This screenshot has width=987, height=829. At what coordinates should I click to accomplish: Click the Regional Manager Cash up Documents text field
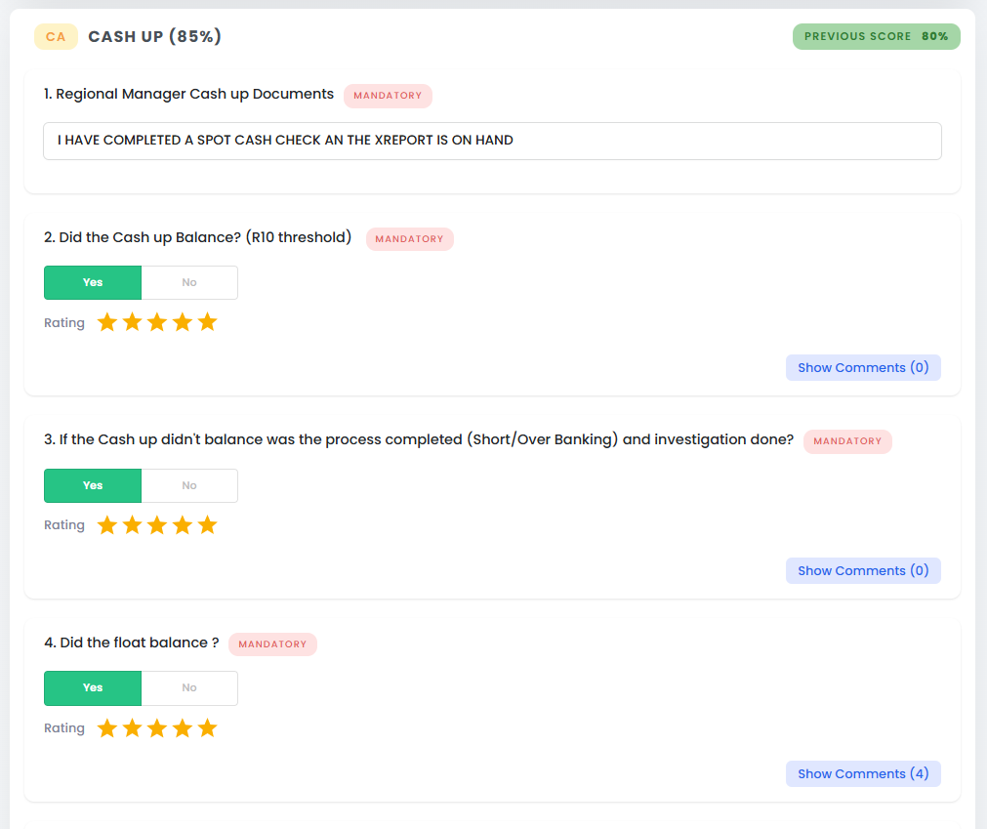(492, 141)
